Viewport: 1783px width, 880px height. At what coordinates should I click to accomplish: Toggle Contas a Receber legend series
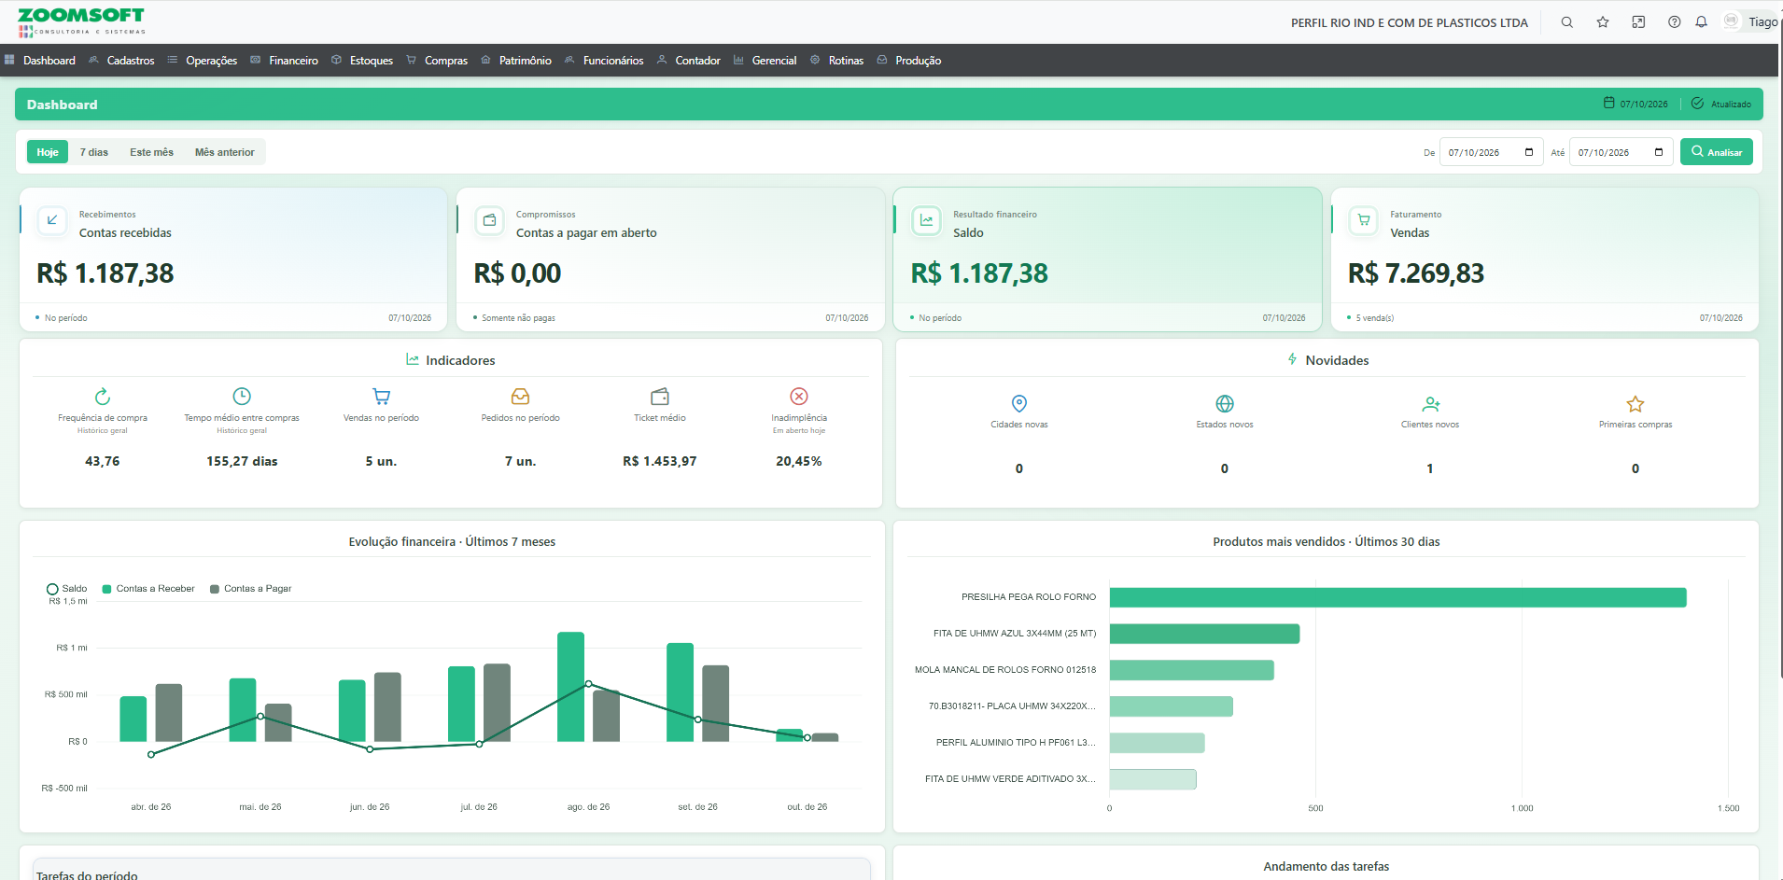148,589
